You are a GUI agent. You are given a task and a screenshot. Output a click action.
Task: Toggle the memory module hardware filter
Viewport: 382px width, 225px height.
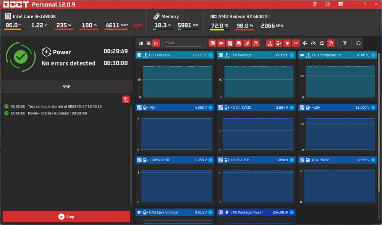point(247,43)
